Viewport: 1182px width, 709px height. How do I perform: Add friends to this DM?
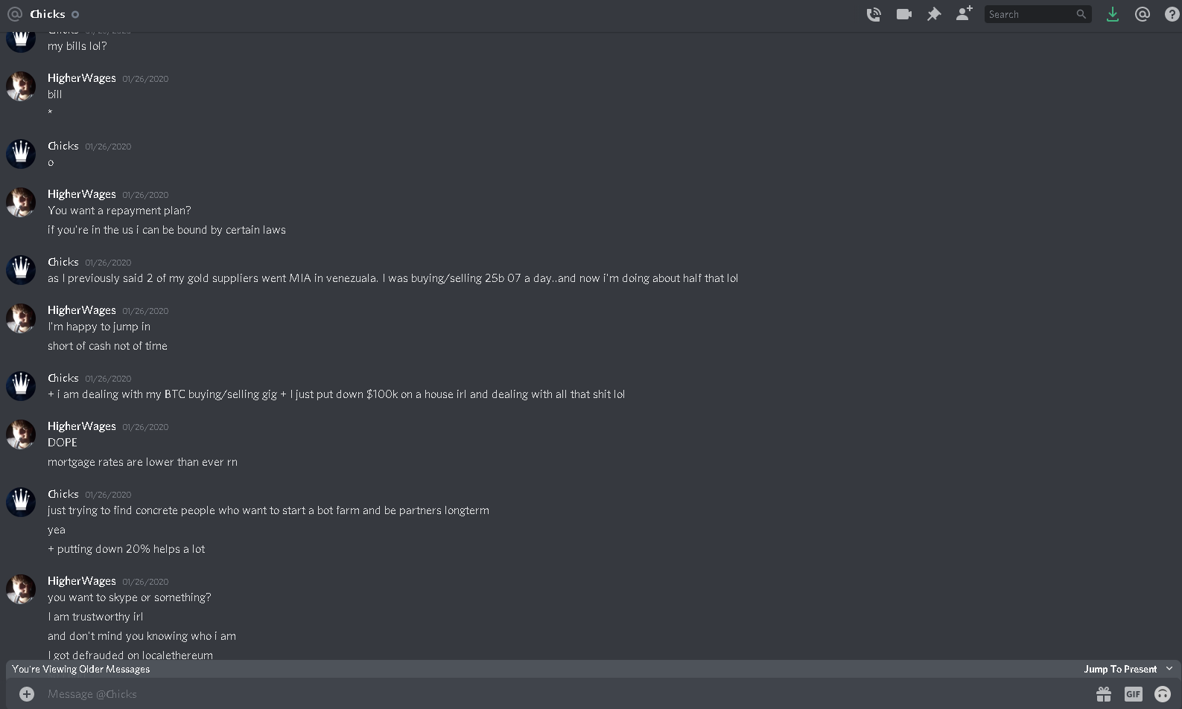964,13
